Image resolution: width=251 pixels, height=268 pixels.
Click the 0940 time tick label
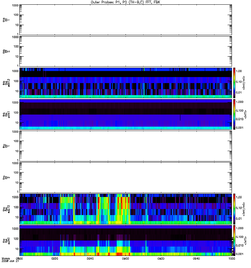pyautogui.click(x=197, y=259)
